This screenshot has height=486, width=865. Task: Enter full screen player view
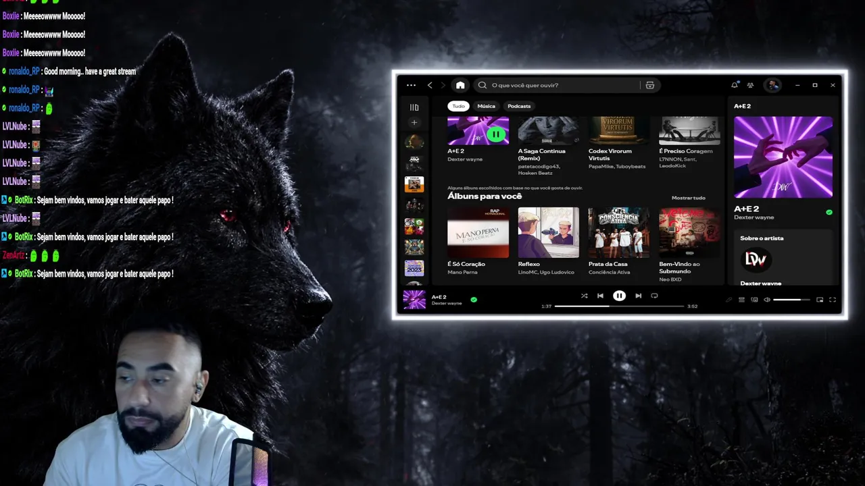pos(833,300)
